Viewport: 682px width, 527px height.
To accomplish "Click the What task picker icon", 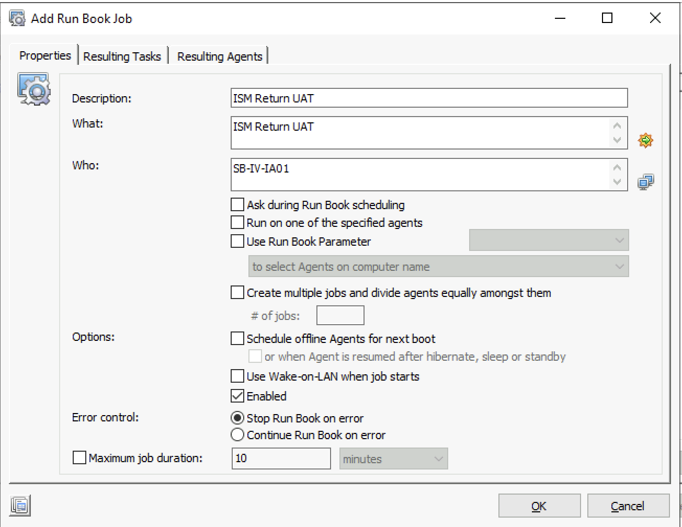I will (x=645, y=140).
